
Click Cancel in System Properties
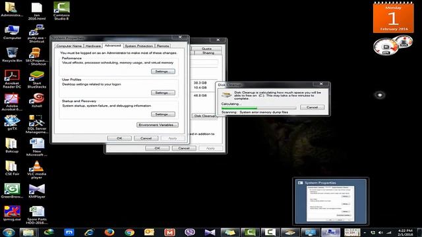(x=146, y=138)
